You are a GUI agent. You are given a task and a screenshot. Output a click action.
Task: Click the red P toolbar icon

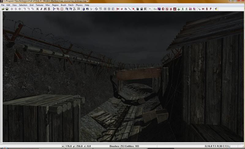[211, 9]
